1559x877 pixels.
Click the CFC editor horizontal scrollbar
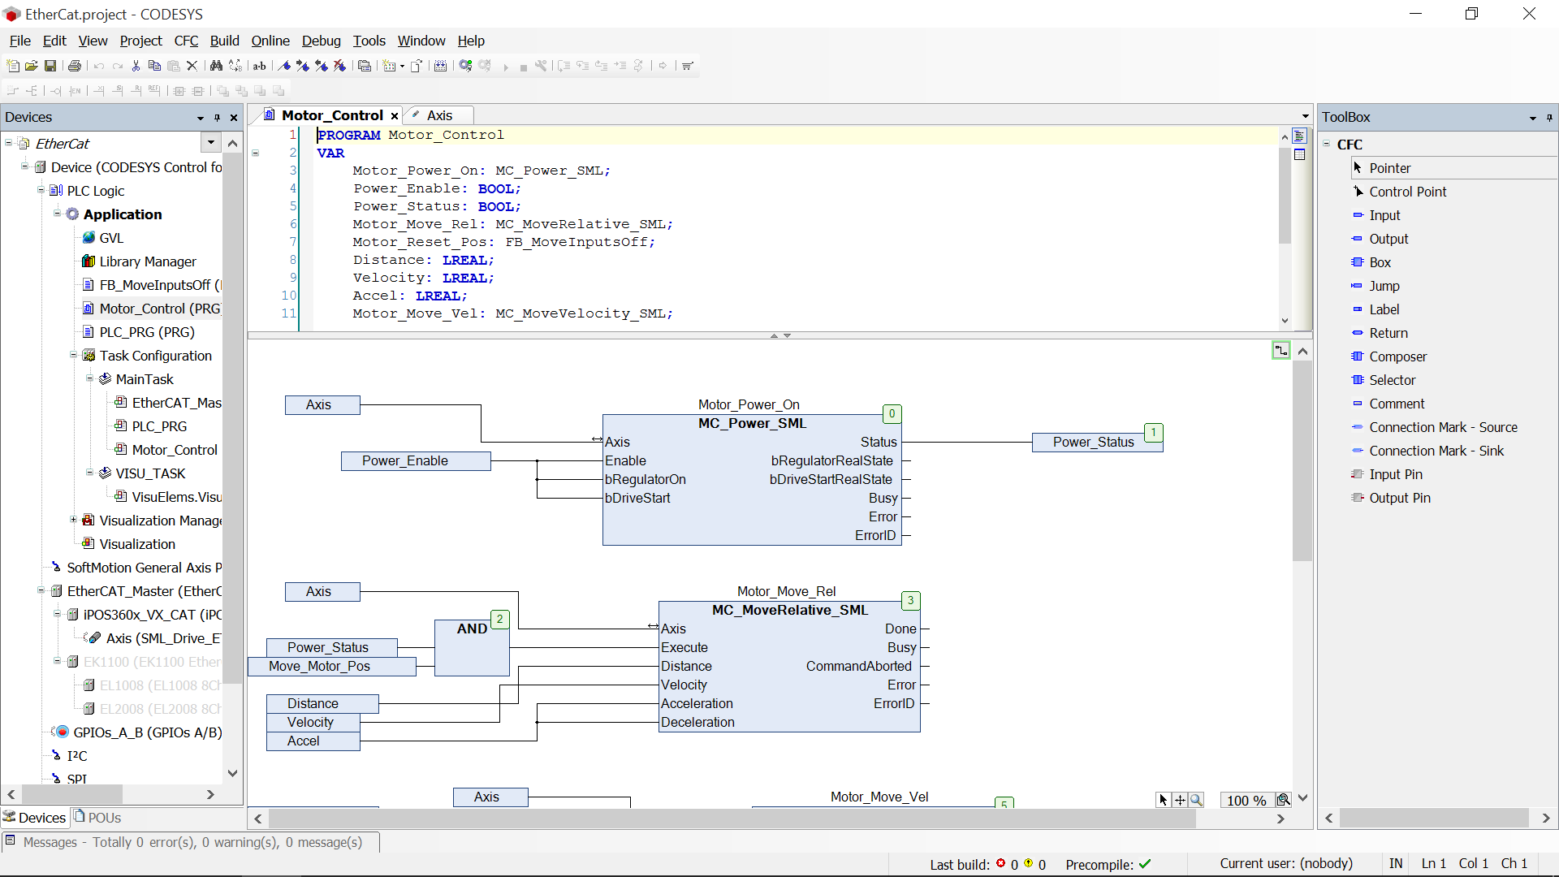pos(731,819)
